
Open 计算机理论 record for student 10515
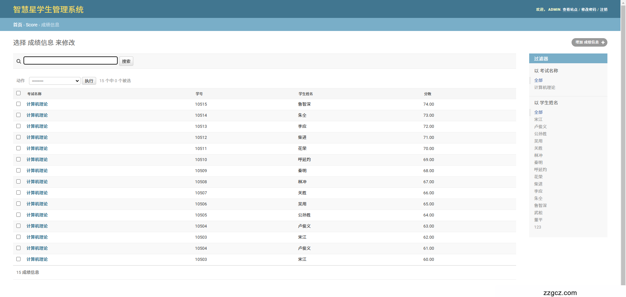tap(37, 104)
